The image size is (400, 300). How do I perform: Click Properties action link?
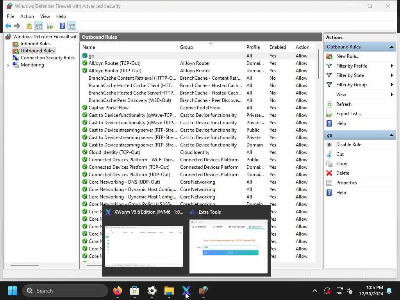[346, 183]
